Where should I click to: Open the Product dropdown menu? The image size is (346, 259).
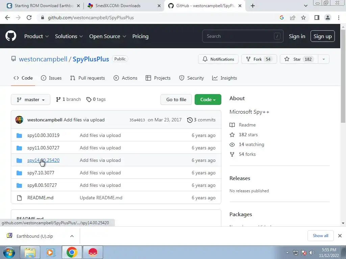click(x=36, y=36)
